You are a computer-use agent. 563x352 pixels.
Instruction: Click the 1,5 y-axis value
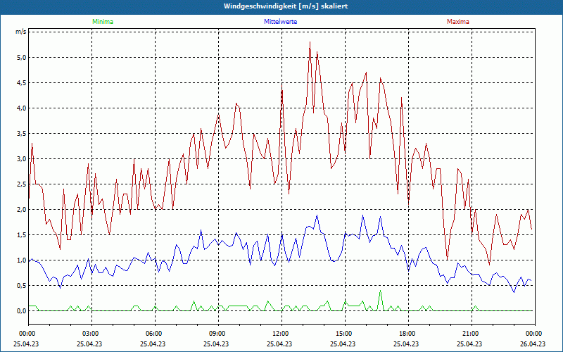tap(22, 235)
